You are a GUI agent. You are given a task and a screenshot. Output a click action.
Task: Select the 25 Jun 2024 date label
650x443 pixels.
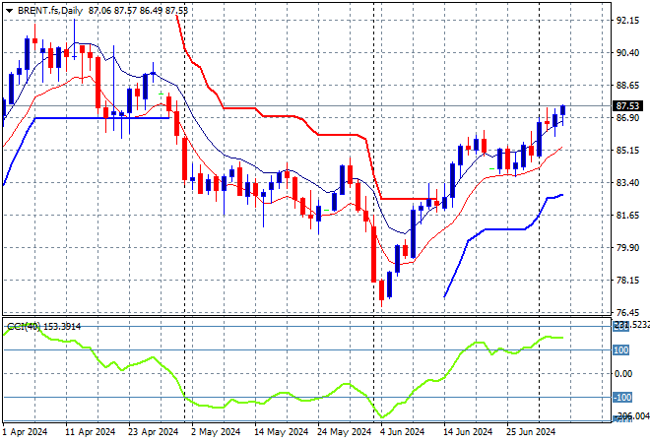531,432
